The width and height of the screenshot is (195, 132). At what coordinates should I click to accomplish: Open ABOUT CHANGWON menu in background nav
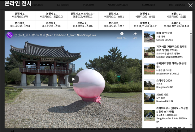coord(118,5)
